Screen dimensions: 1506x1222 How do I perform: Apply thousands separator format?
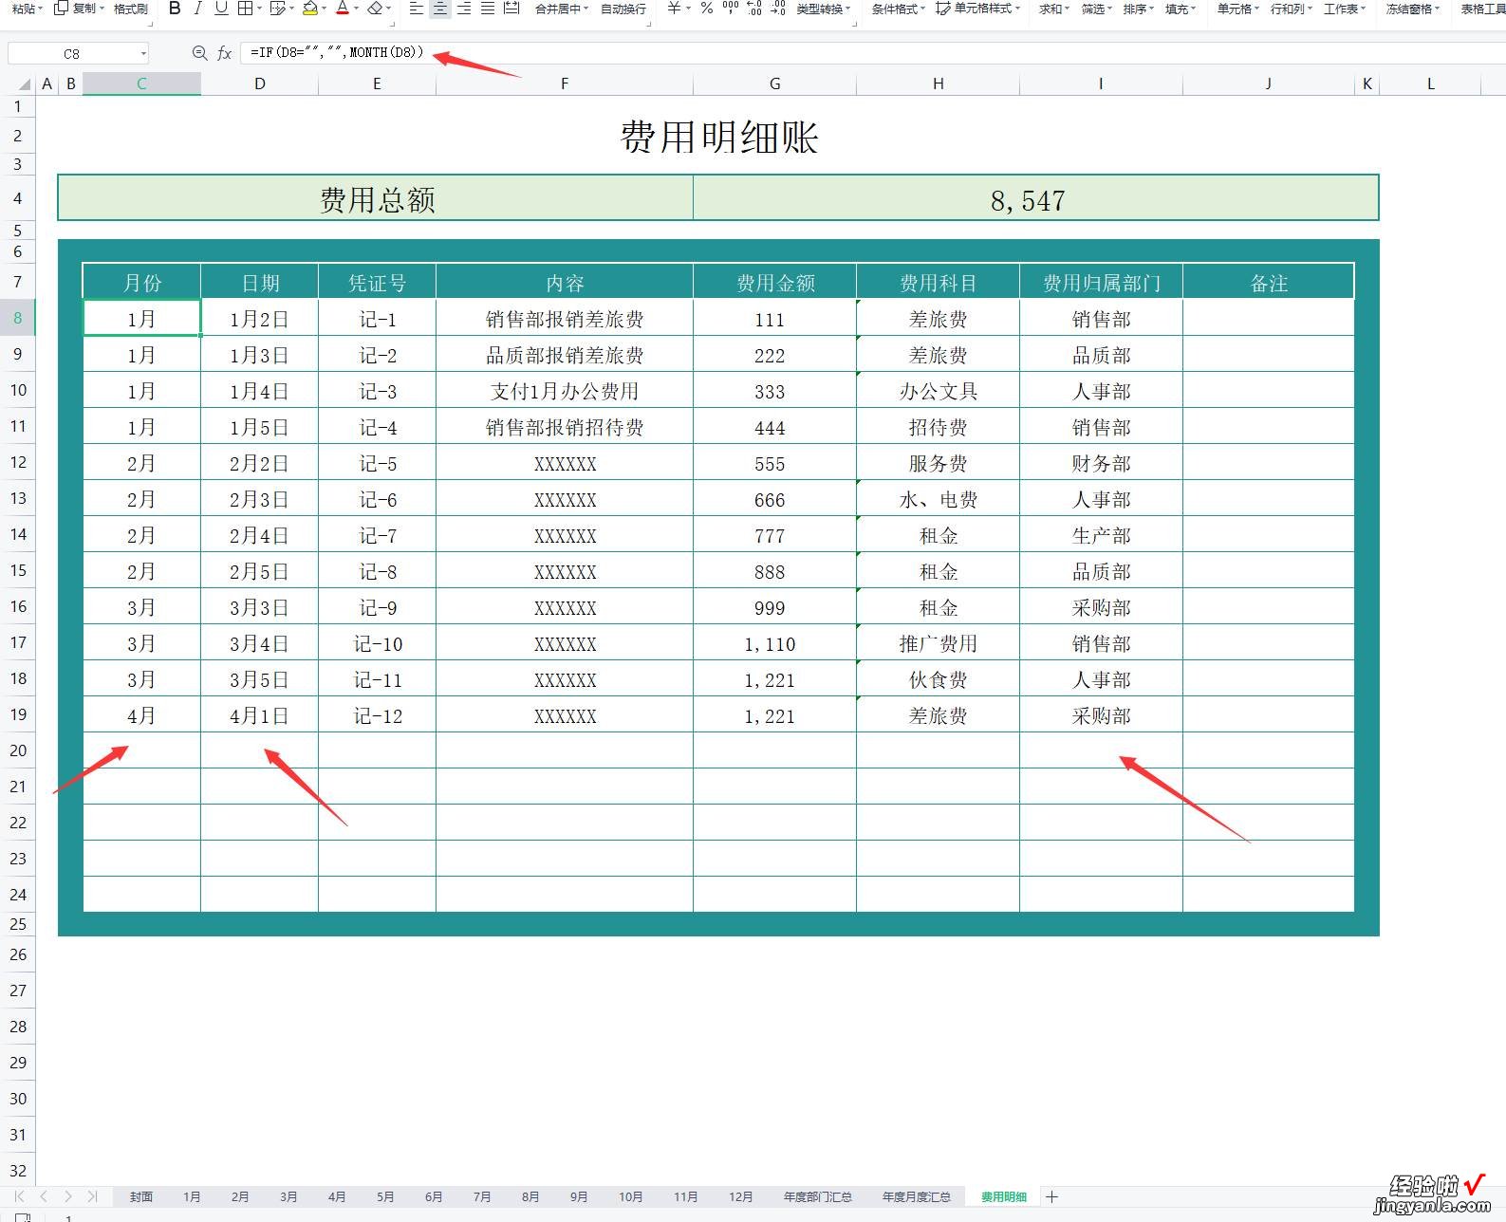[x=730, y=9]
